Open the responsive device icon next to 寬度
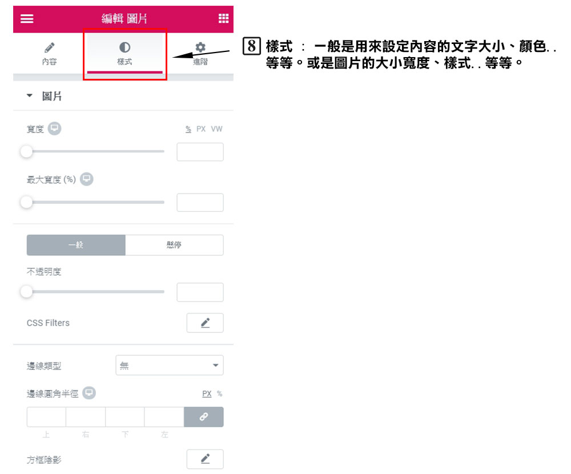Image resolution: width=571 pixels, height=474 pixels. 55,128
